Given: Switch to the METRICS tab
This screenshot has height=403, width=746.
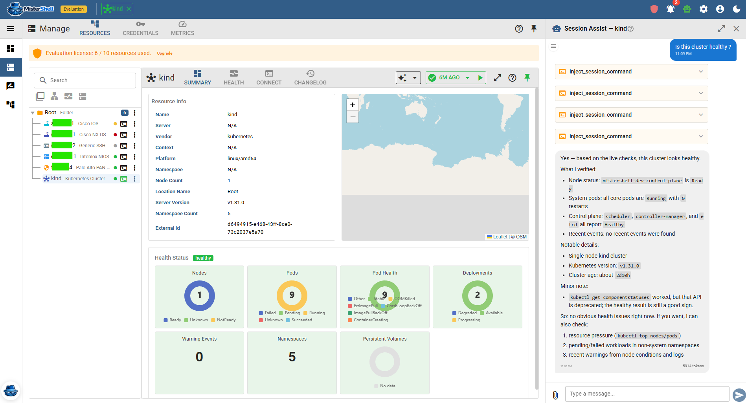Looking at the screenshot, I should (x=182, y=29).
